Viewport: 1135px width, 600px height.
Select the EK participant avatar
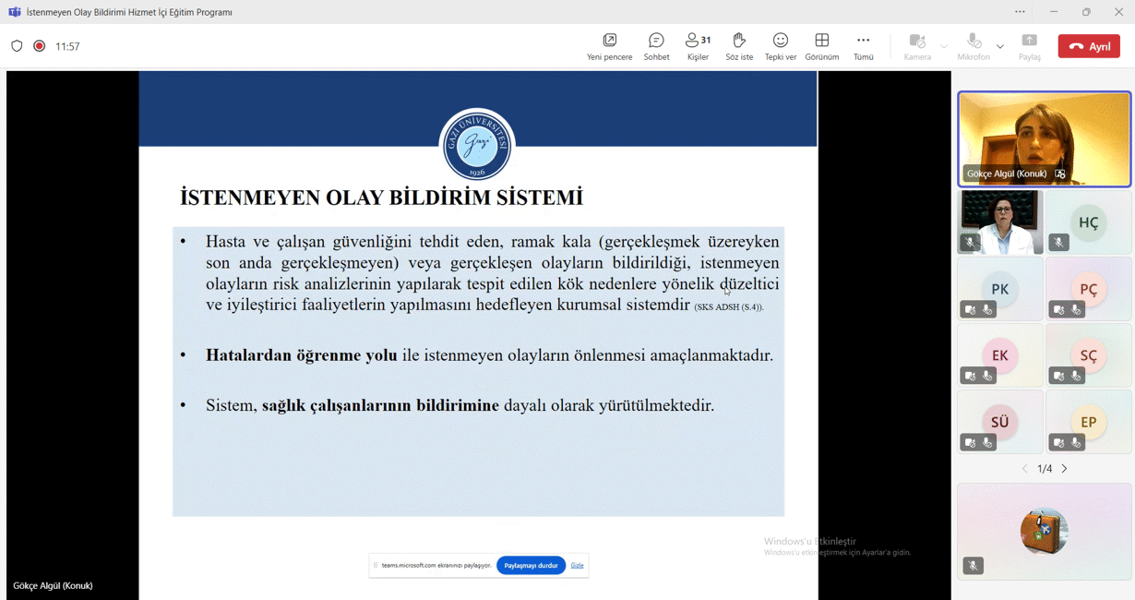tap(1000, 355)
